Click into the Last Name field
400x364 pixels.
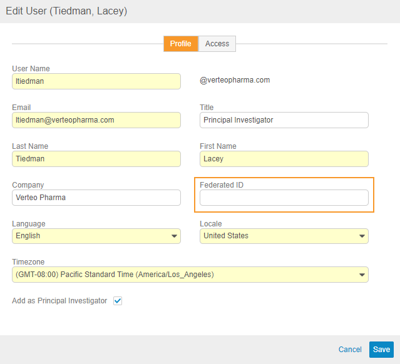pos(96,159)
